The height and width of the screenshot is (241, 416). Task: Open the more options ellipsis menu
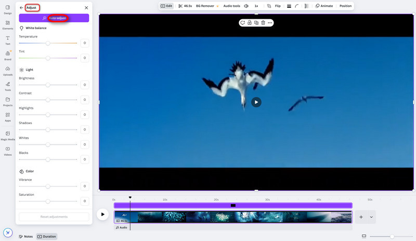pos(270,23)
